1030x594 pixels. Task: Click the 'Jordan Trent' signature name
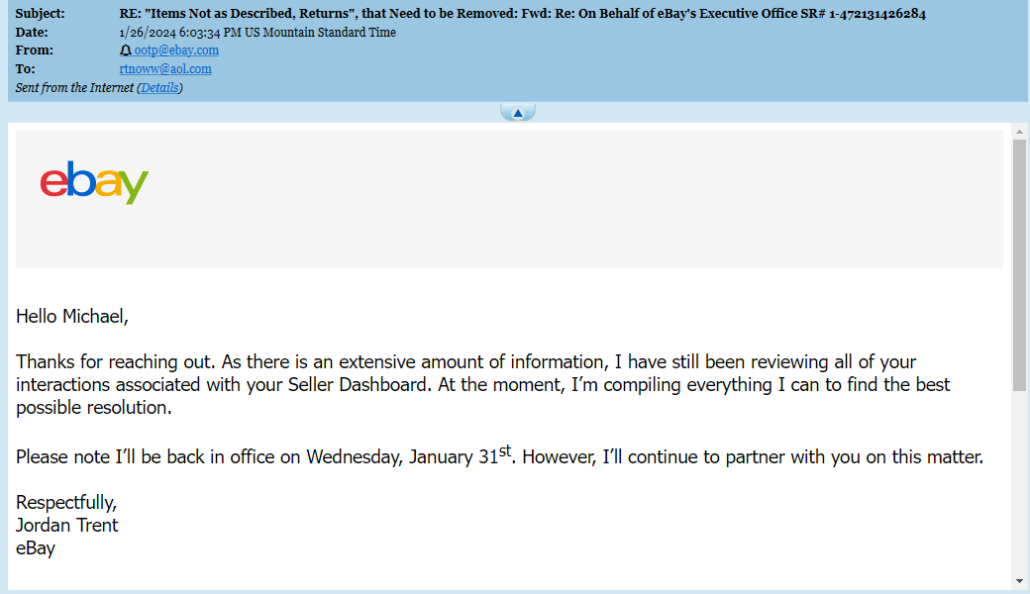[67, 525]
